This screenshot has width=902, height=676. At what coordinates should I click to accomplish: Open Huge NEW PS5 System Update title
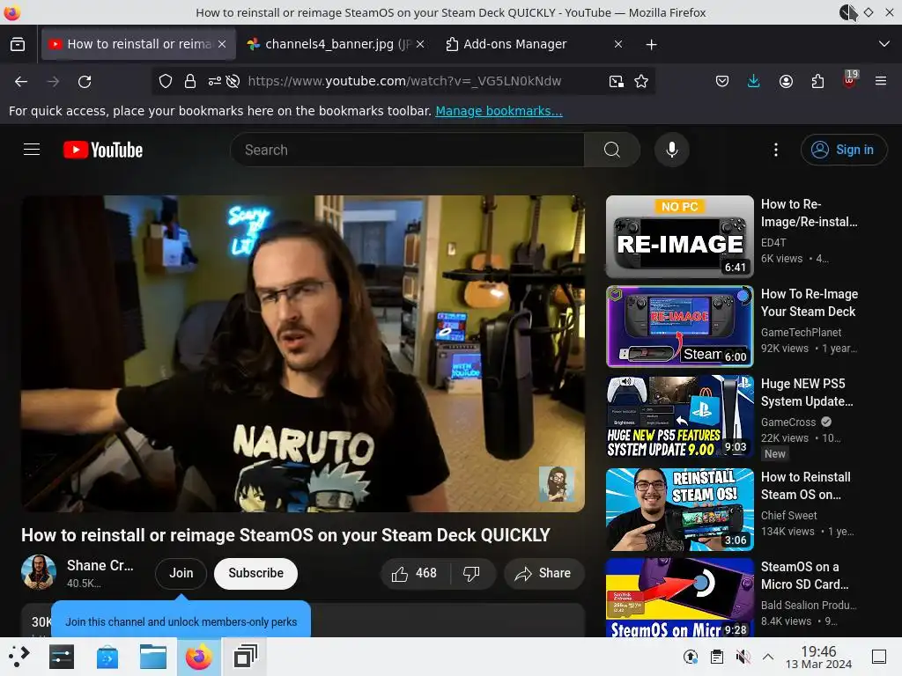click(x=807, y=393)
